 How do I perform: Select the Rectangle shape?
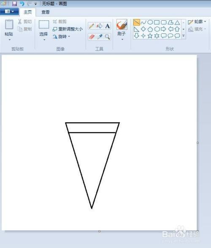point(157,22)
